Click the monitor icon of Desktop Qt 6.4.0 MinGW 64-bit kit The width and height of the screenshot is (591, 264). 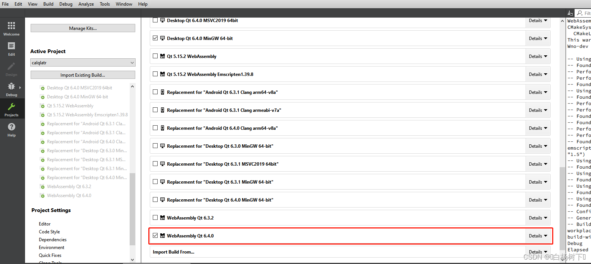[163, 38]
